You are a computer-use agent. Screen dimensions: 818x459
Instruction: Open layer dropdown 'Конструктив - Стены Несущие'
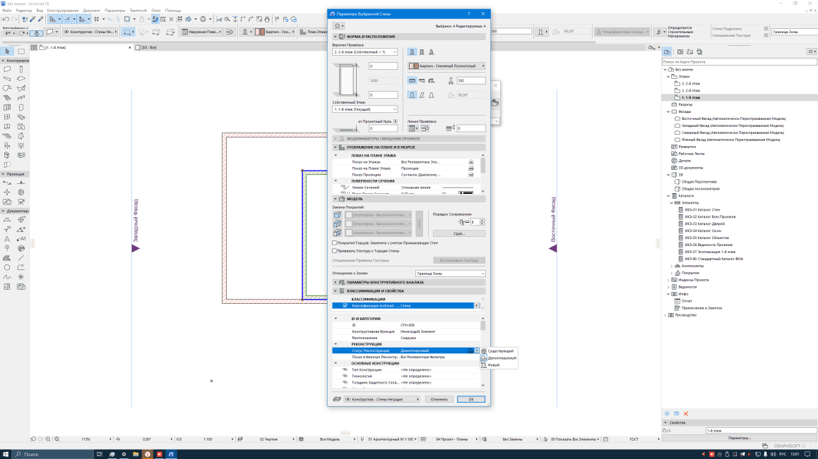[382, 399]
